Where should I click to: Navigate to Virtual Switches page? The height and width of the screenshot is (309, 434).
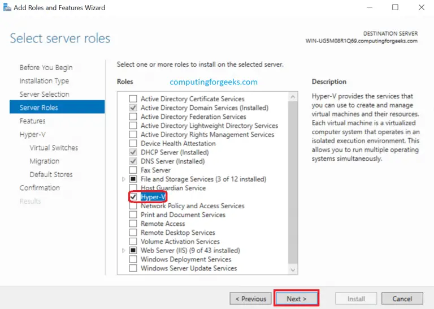(x=54, y=148)
